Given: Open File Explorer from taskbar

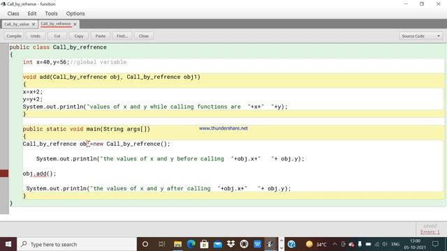Looking at the screenshot, I should [177, 244].
